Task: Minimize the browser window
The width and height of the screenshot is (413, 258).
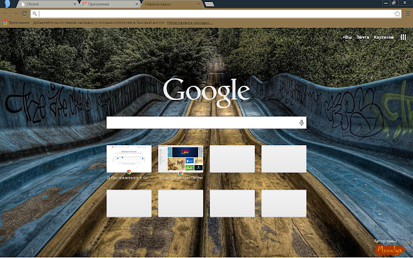Action: coord(386,3)
